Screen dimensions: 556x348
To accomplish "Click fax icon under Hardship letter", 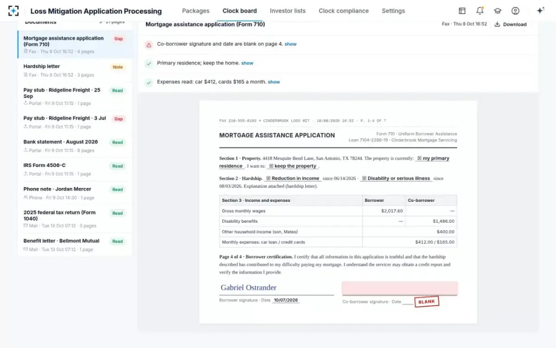I will coord(25,75).
